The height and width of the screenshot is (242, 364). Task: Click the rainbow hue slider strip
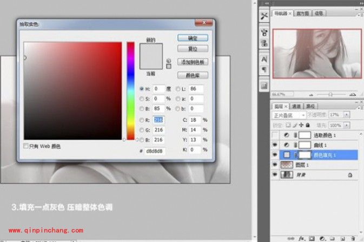130,89
